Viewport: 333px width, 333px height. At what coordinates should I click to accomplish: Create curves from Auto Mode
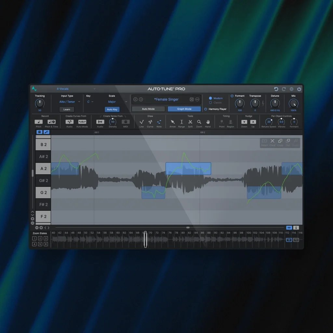pos(82,122)
